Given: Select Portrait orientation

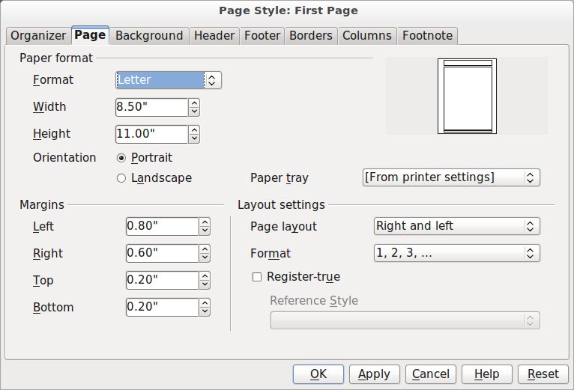Looking at the screenshot, I should 121,158.
